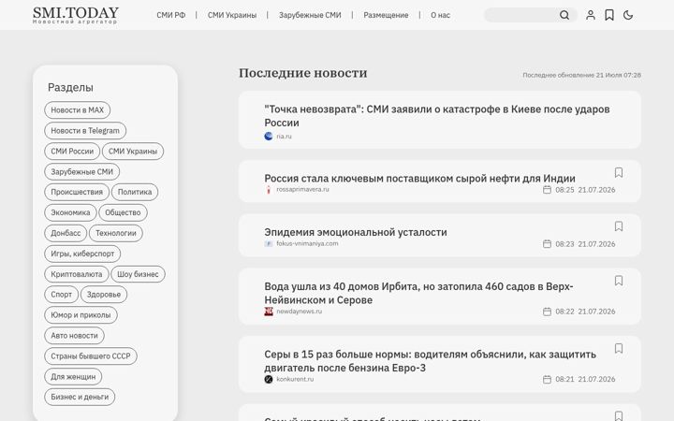
Task: Bookmark the Irbit flooding article
Action: tap(619, 281)
